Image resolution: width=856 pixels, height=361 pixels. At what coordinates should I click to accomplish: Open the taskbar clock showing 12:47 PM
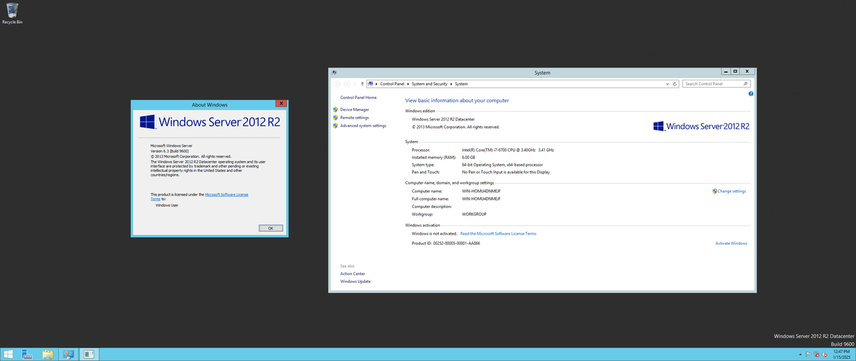click(x=841, y=354)
